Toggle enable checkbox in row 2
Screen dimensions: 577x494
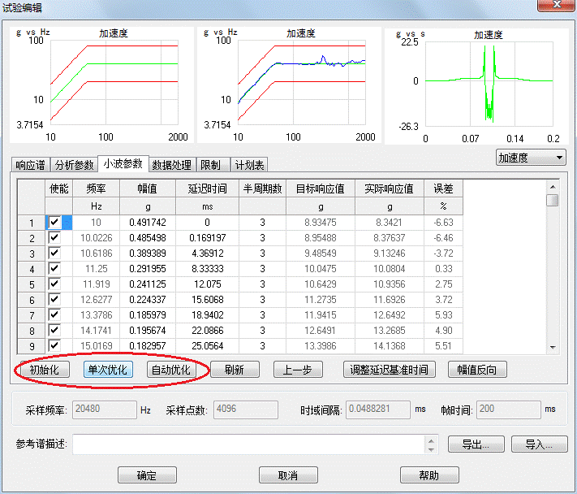click(54, 237)
